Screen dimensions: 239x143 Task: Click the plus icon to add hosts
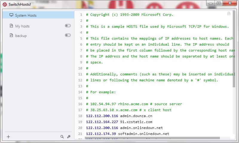[x=8, y=137]
